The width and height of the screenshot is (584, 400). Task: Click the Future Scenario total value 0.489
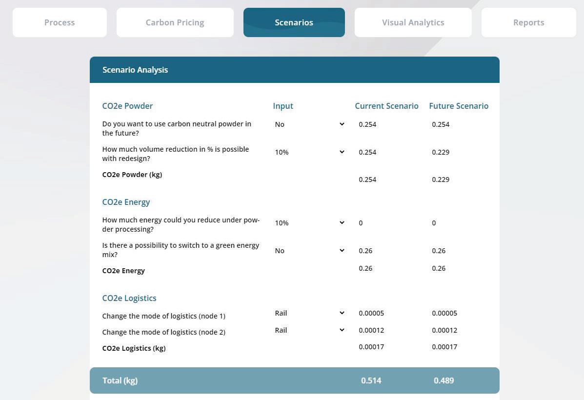(x=443, y=380)
